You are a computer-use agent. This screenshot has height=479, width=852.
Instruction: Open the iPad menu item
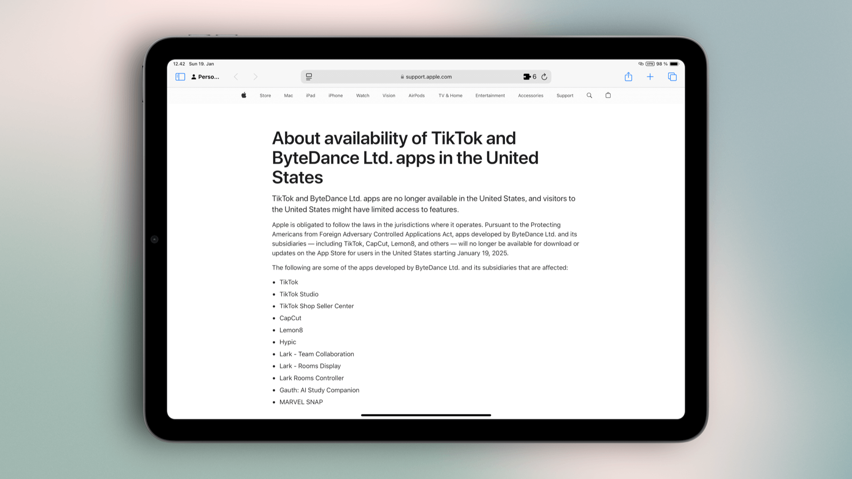310,96
